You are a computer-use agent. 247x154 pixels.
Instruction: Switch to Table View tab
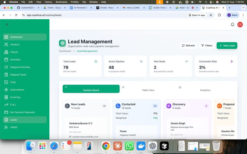(x=148, y=89)
